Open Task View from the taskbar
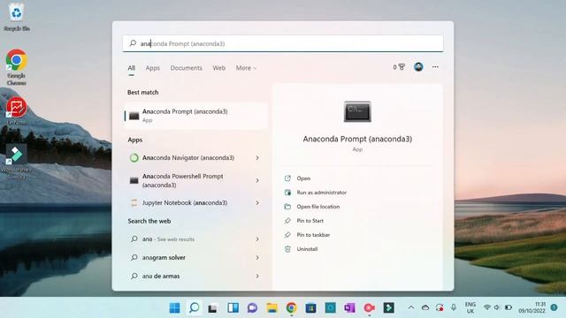The height and width of the screenshot is (318, 566). point(213,308)
